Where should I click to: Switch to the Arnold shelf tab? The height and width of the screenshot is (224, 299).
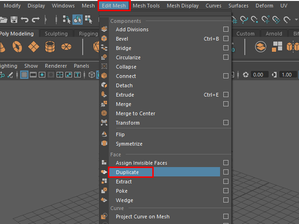tap(274, 34)
